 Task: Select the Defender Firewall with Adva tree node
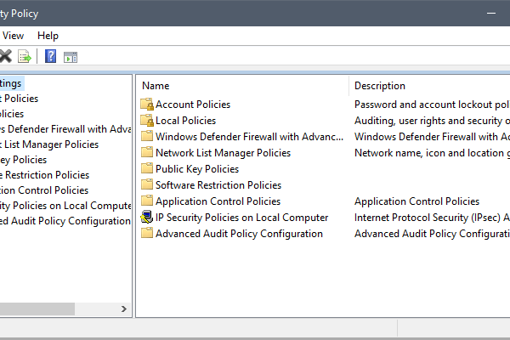[66, 129]
